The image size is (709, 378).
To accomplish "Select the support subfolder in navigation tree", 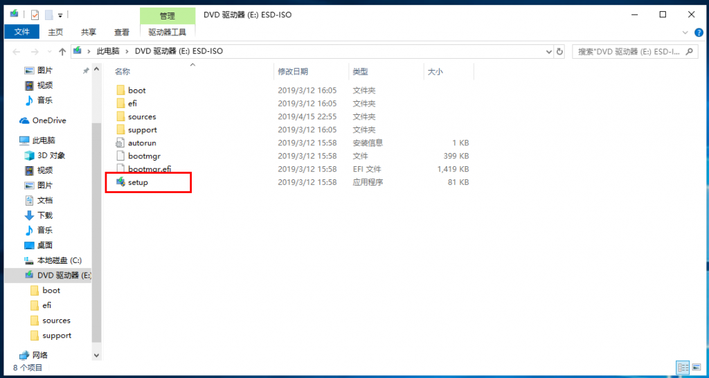I will point(57,336).
